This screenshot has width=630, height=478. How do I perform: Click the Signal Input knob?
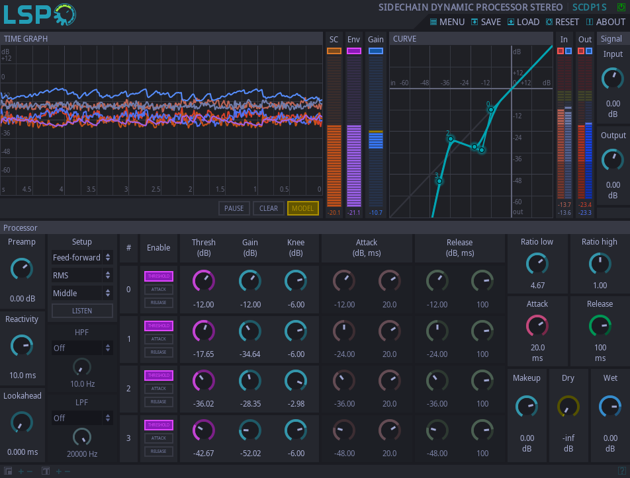(x=612, y=79)
